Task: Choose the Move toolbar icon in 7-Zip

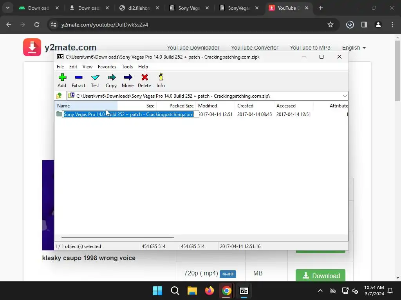Action: (x=128, y=80)
